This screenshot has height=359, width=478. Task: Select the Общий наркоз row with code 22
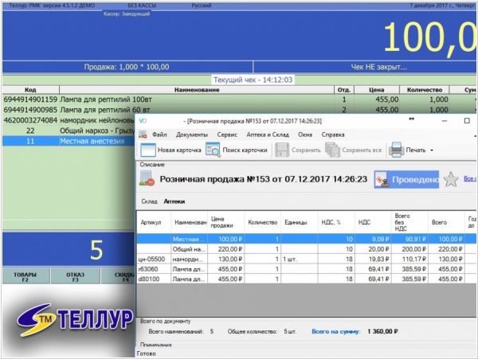click(x=69, y=131)
